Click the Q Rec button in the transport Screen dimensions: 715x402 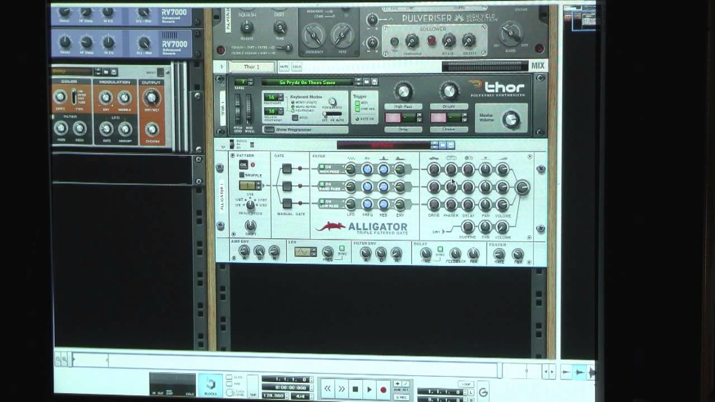tap(401, 397)
